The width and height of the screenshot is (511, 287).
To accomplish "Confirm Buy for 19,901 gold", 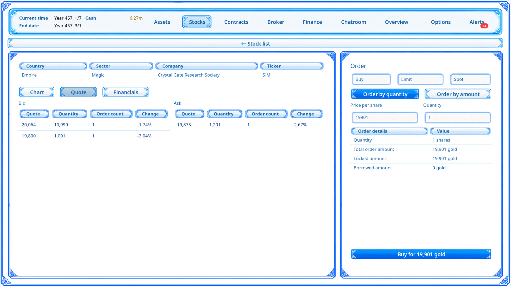I will point(421,254).
